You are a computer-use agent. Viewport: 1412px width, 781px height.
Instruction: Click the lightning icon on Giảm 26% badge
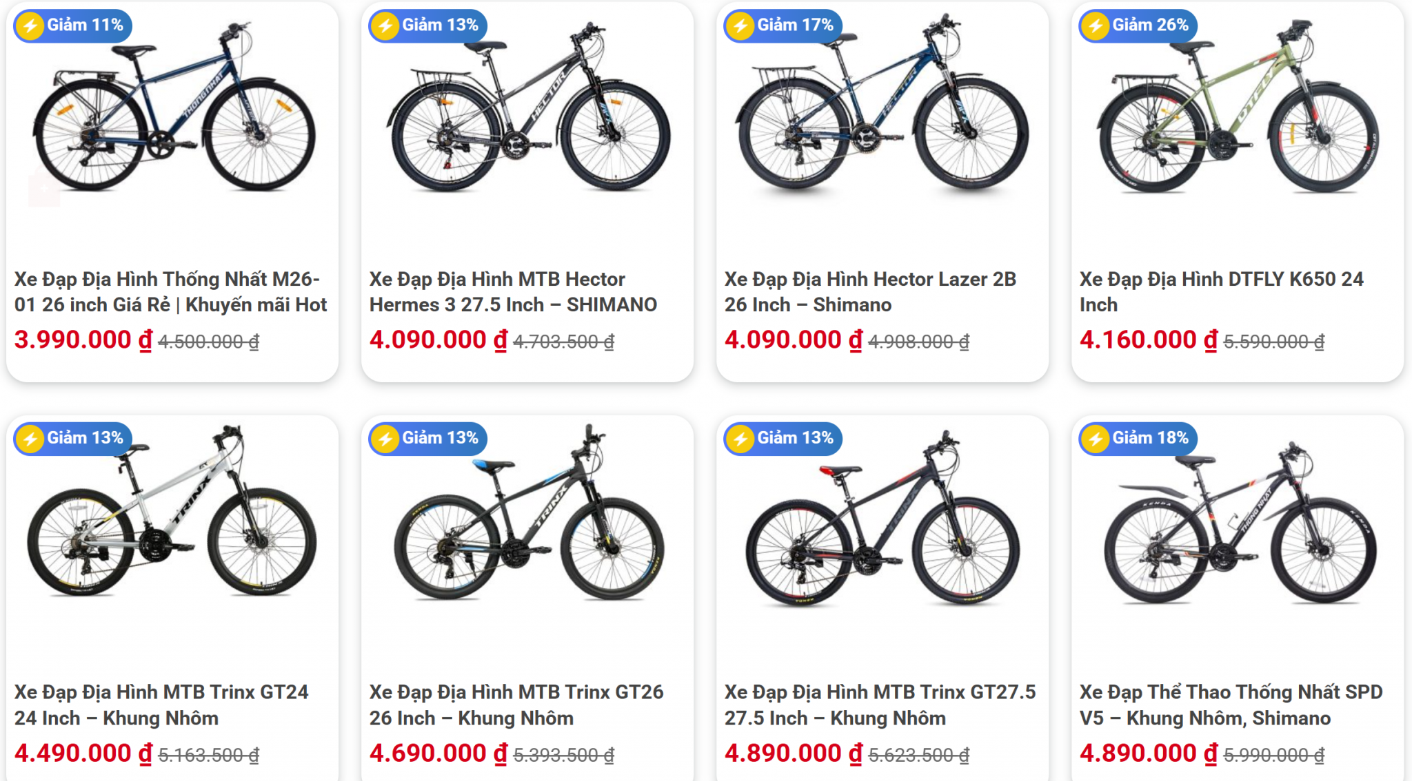tap(1096, 26)
